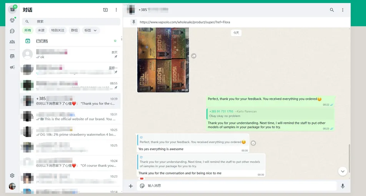The image size is (366, 196).
Task: Forward the video using arrow icon
Action: 194,56
